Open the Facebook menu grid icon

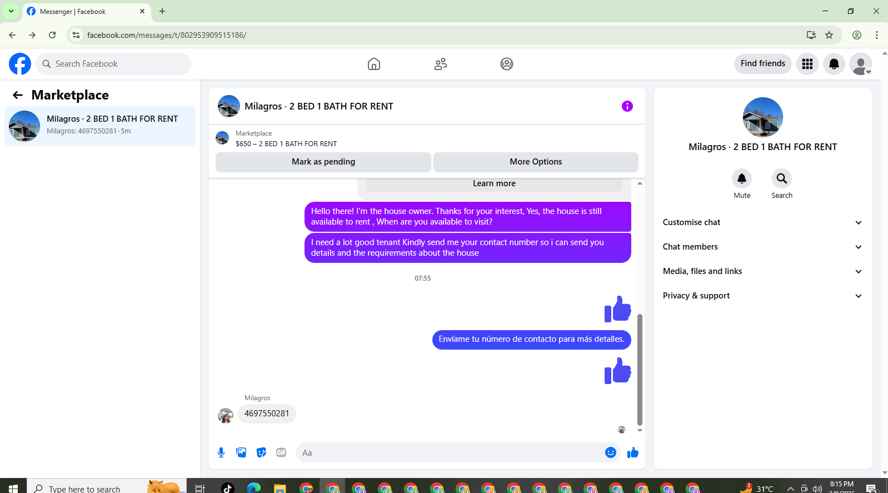(807, 64)
